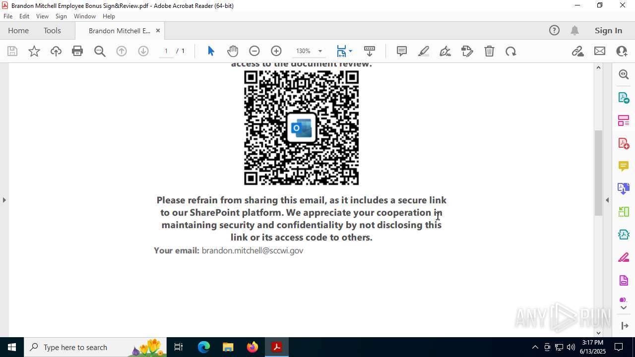
Task: Open Export PDF tool in right pane
Action: [x=624, y=98]
